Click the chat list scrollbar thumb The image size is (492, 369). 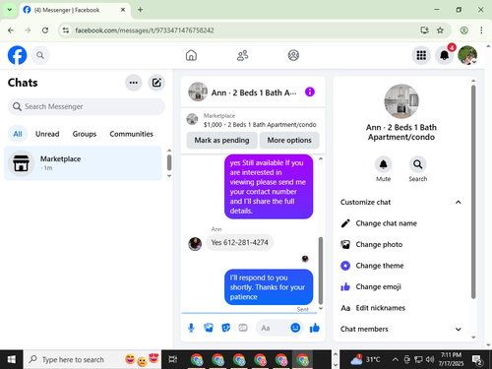point(169,162)
